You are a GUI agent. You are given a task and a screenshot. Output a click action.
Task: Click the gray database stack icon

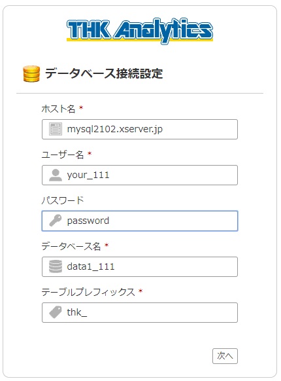point(56,266)
